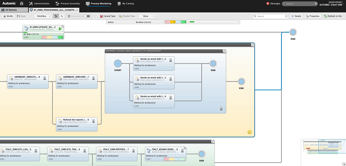
Task: Click the Messages alert icon
Action: coord(268,4)
